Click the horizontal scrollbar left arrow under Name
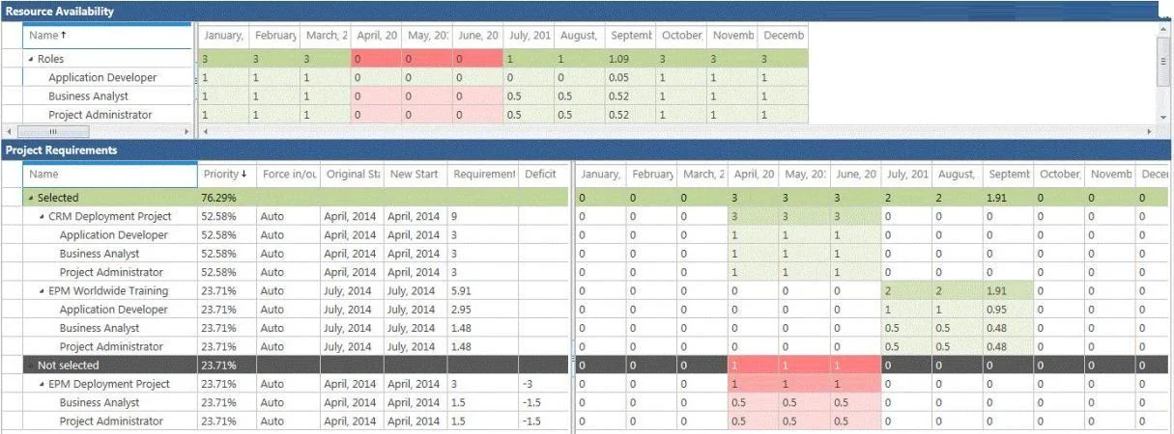The width and height of the screenshot is (1174, 434). (x=9, y=130)
